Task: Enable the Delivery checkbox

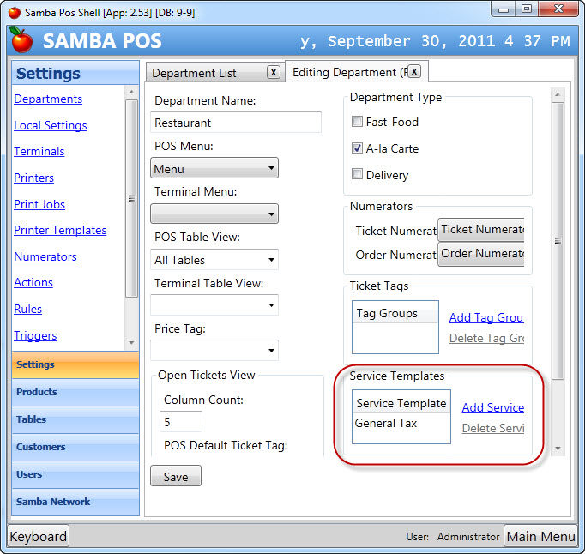Action: 357,174
